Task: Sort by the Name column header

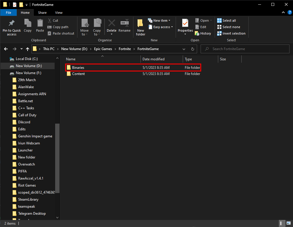Action: coord(103,59)
